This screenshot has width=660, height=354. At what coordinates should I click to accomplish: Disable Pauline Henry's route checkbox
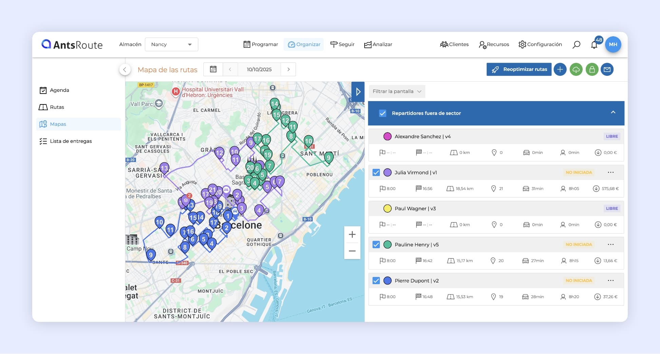(376, 244)
